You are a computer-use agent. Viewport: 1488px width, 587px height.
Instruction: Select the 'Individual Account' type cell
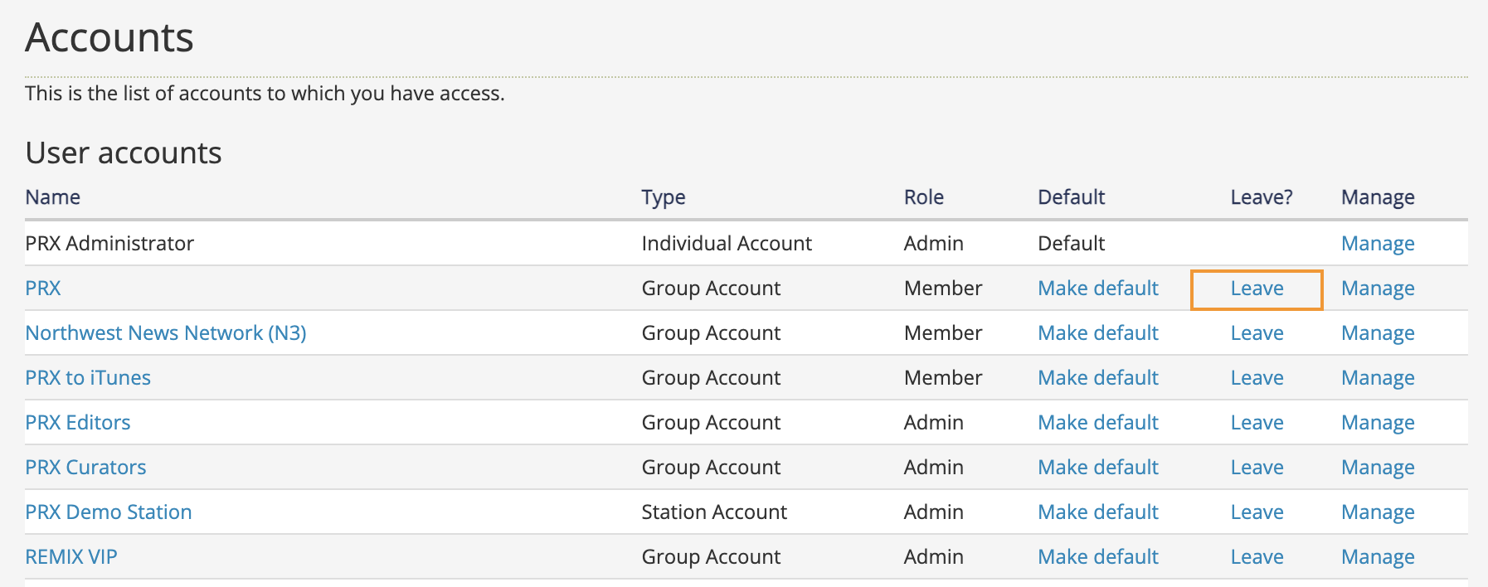[727, 243]
